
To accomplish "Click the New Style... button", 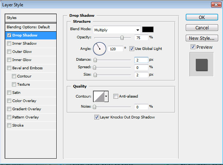I will click(x=202, y=38).
